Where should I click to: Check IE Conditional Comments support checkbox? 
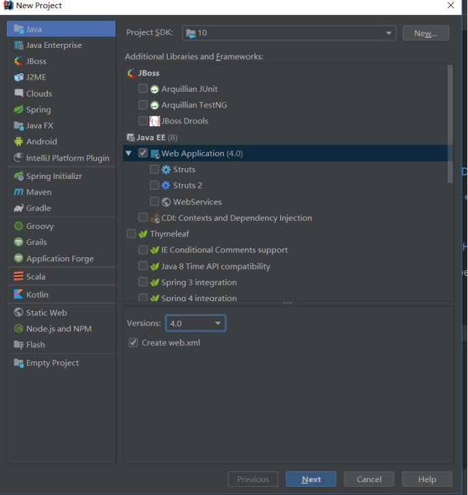(143, 250)
